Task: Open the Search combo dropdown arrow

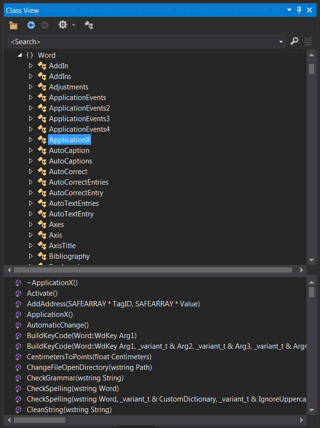Action: (x=281, y=42)
